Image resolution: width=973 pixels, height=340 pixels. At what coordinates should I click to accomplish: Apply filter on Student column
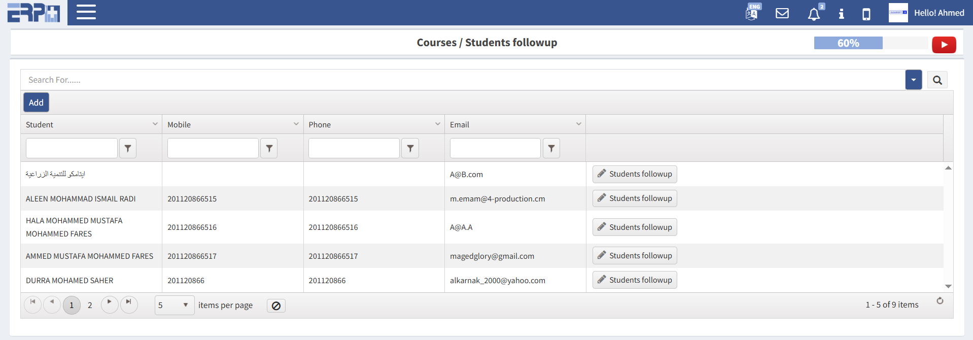pyautogui.click(x=128, y=148)
